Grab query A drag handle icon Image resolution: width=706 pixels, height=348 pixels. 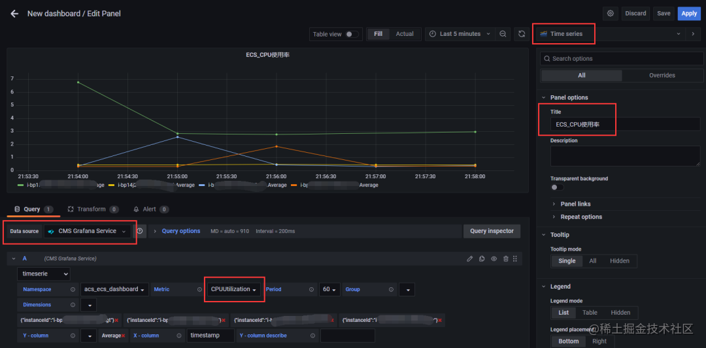tap(515, 259)
